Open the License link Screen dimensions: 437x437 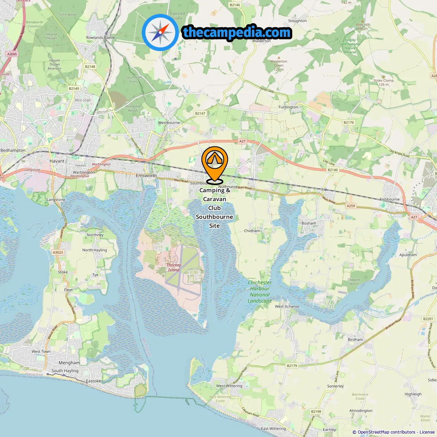tap(427, 432)
